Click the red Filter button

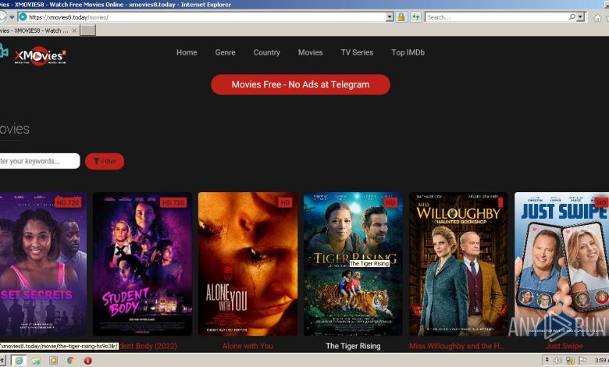click(x=105, y=162)
